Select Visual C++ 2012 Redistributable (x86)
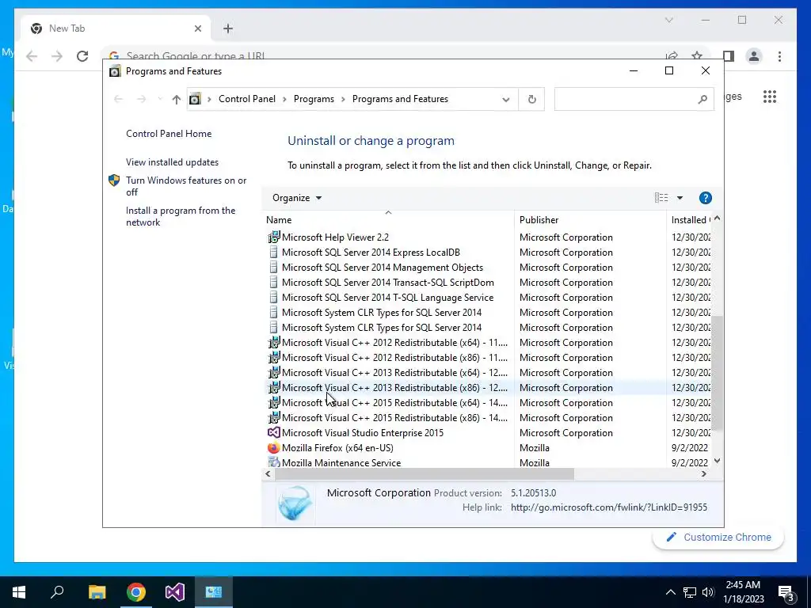The height and width of the screenshot is (608, 811). click(x=394, y=358)
